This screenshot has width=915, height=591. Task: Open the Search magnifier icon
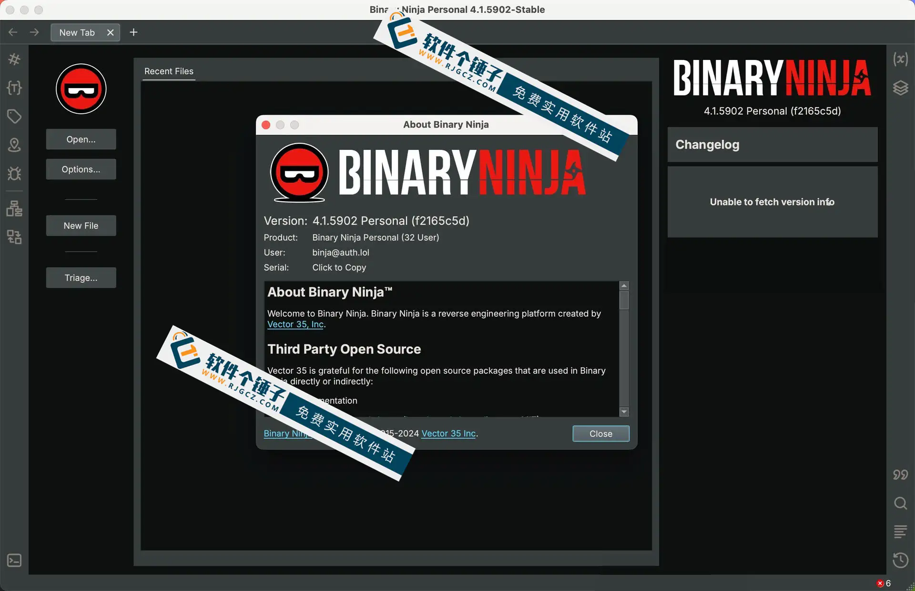coord(900,503)
